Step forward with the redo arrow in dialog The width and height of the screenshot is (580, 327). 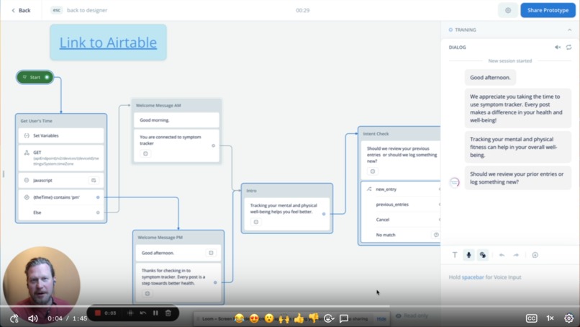tap(516, 255)
